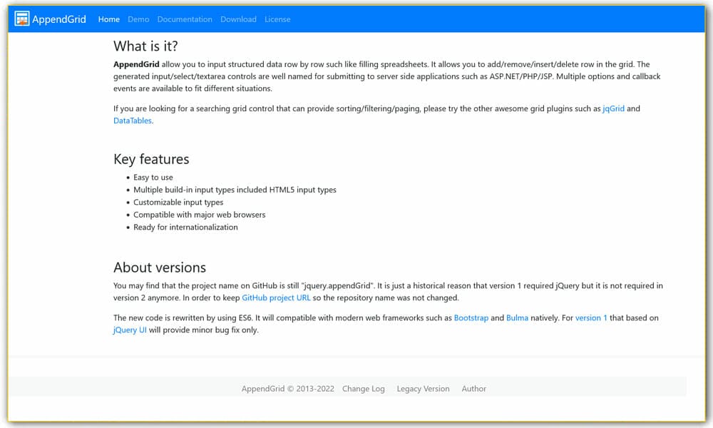713x428 pixels.
Task: Click the Legacy Version footer link
Action: pos(423,389)
